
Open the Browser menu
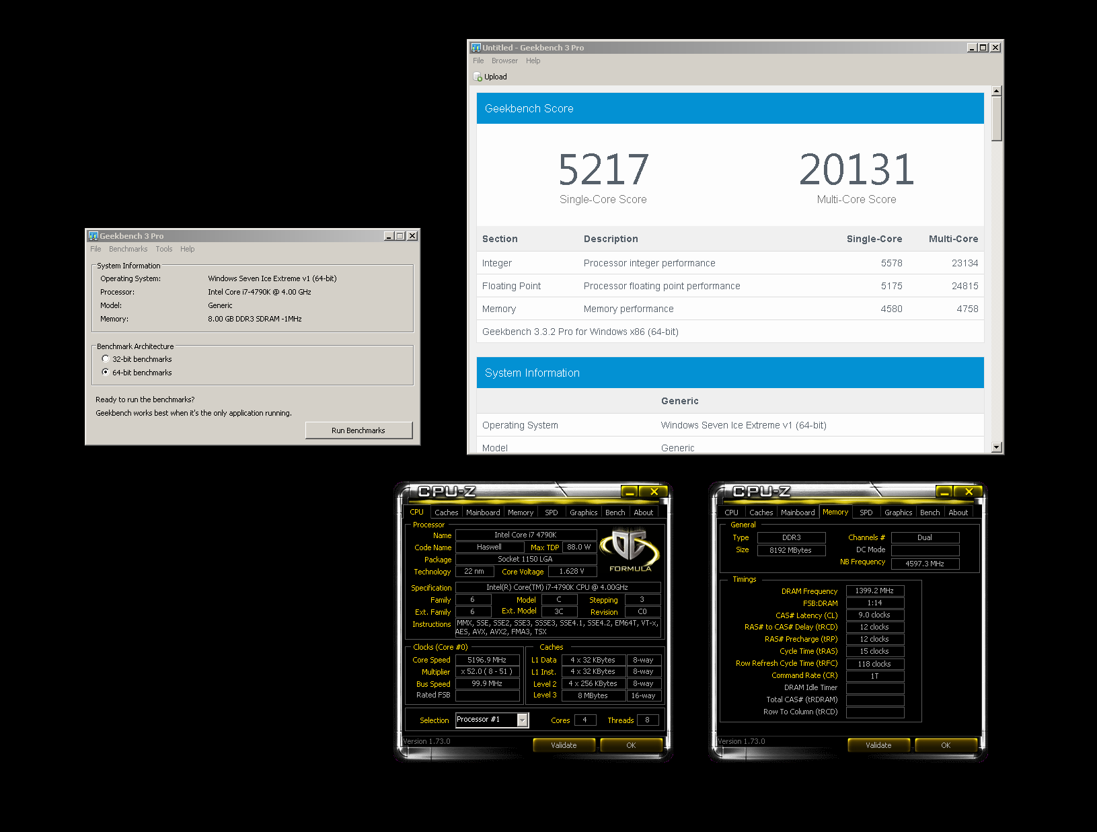[504, 61]
